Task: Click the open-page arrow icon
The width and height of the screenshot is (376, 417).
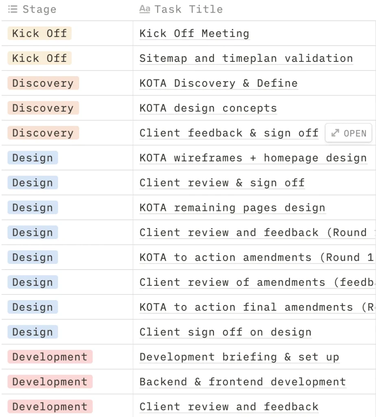Action: 335,133
